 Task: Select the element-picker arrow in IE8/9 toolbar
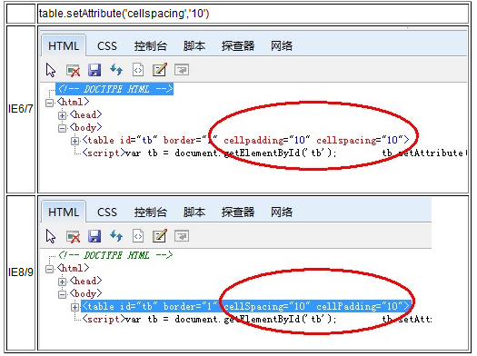[x=51, y=236]
